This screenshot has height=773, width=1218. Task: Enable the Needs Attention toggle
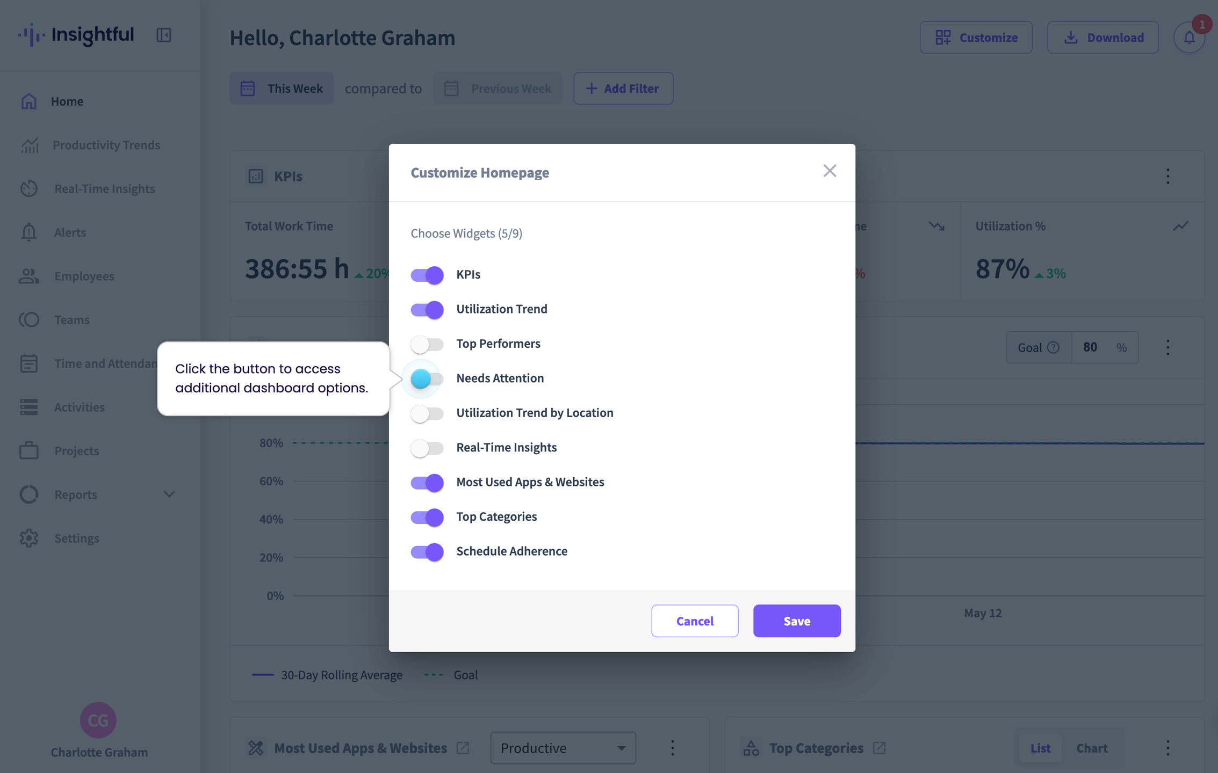[427, 379]
